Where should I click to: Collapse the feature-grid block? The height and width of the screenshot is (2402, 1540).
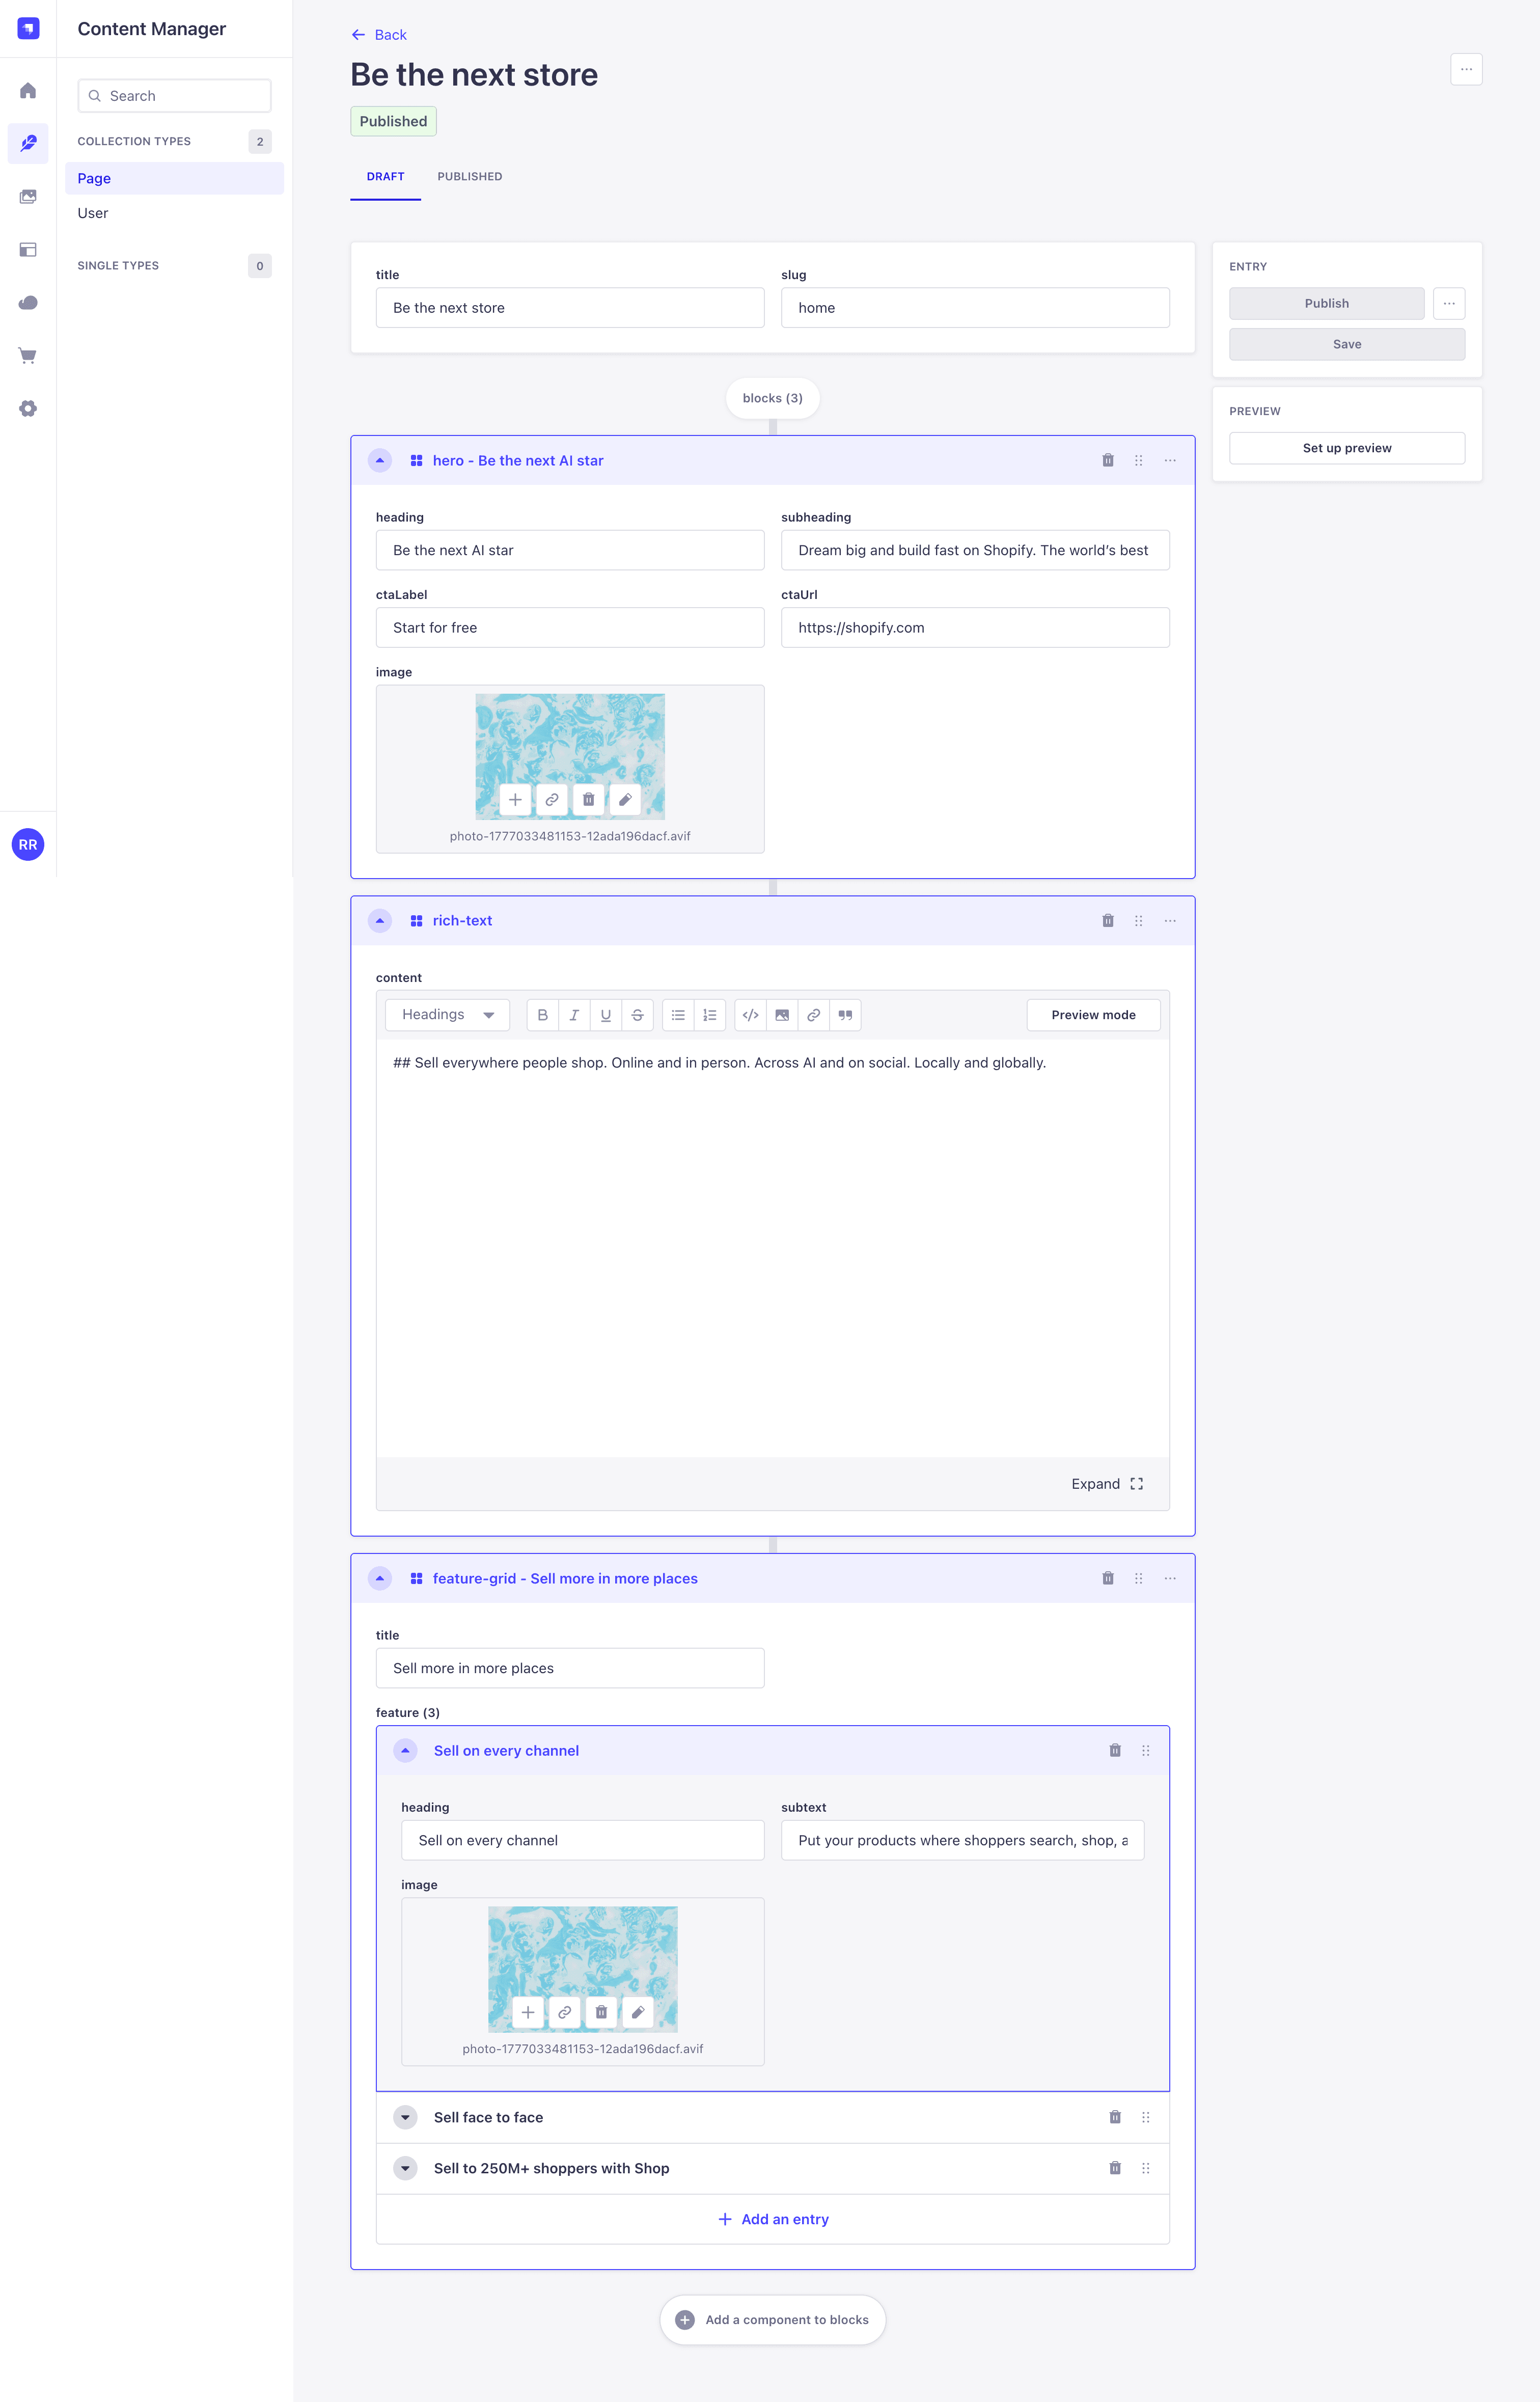(380, 1579)
